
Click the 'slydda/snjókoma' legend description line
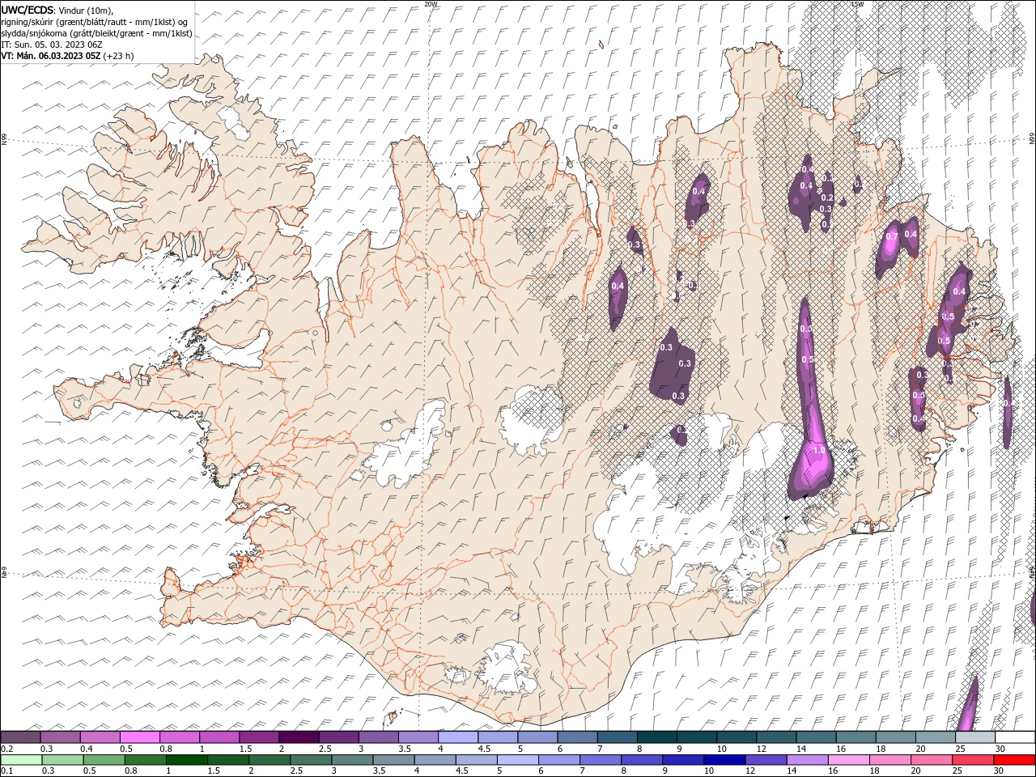point(97,33)
